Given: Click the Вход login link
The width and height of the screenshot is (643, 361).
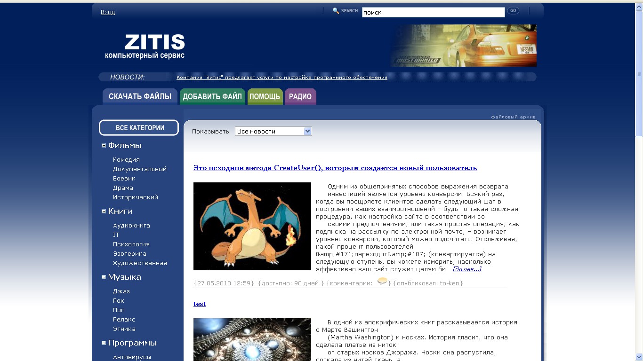Looking at the screenshot, I should (108, 12).
